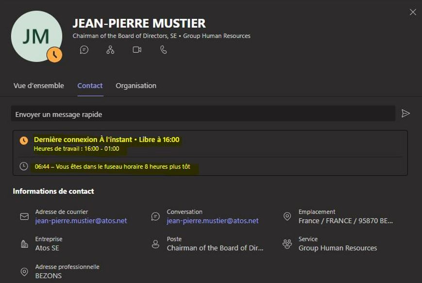Open the organization chart icon
Screen dimensions: 422x283
110,50
